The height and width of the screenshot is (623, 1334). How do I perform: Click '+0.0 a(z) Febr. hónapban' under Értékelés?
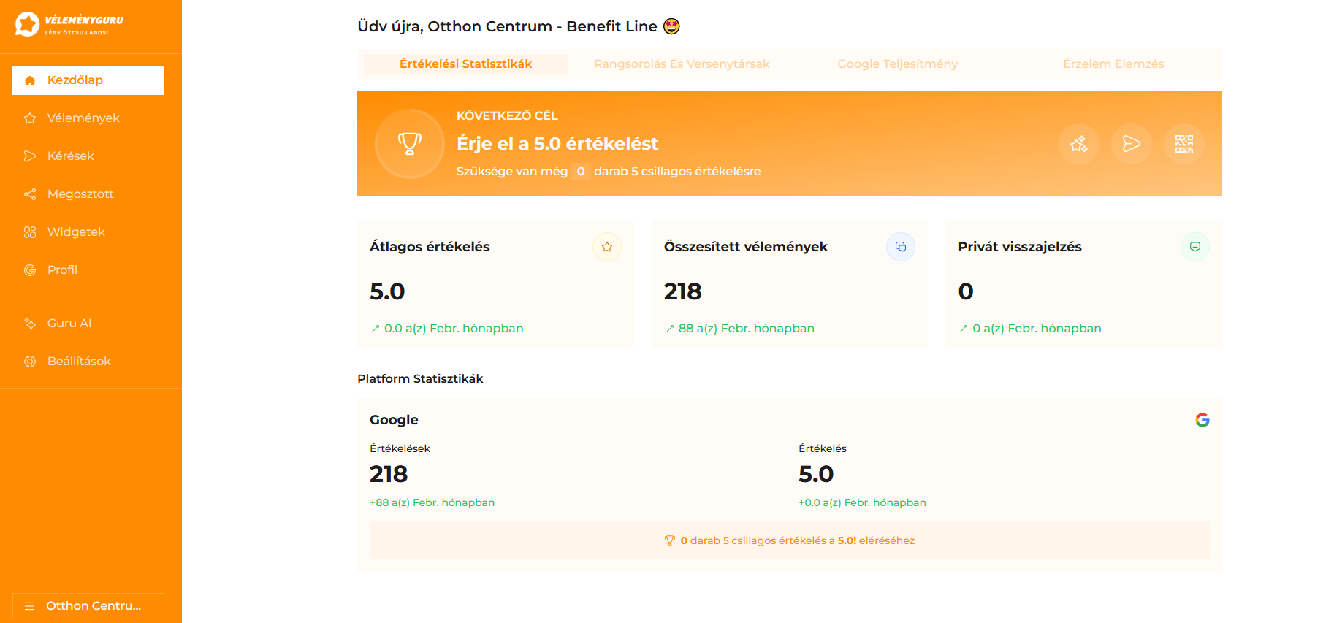tap(862, 502)
